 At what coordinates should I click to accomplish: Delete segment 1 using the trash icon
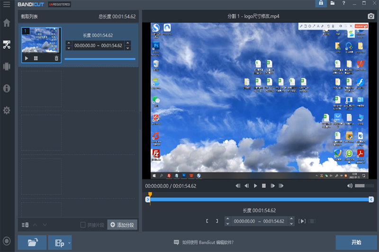pyautogui.click(x=56, y=58)
